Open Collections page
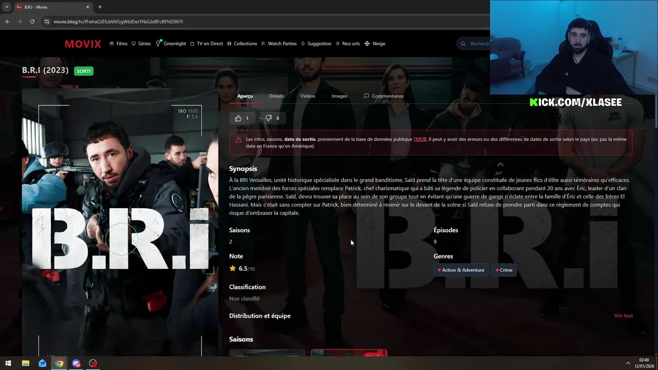The width and height of the screenshot is (658, 370). coord(242,44)
